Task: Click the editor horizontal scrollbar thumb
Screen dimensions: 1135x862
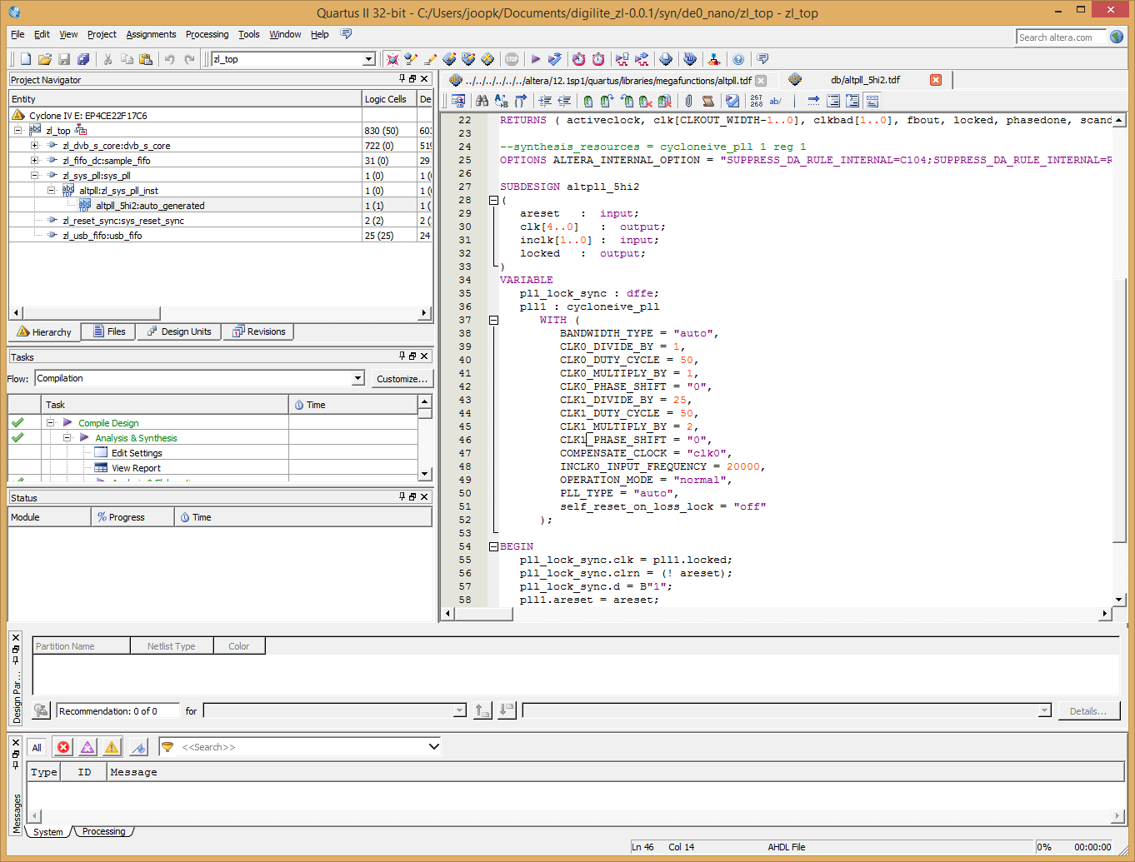Action: [483, 614]
